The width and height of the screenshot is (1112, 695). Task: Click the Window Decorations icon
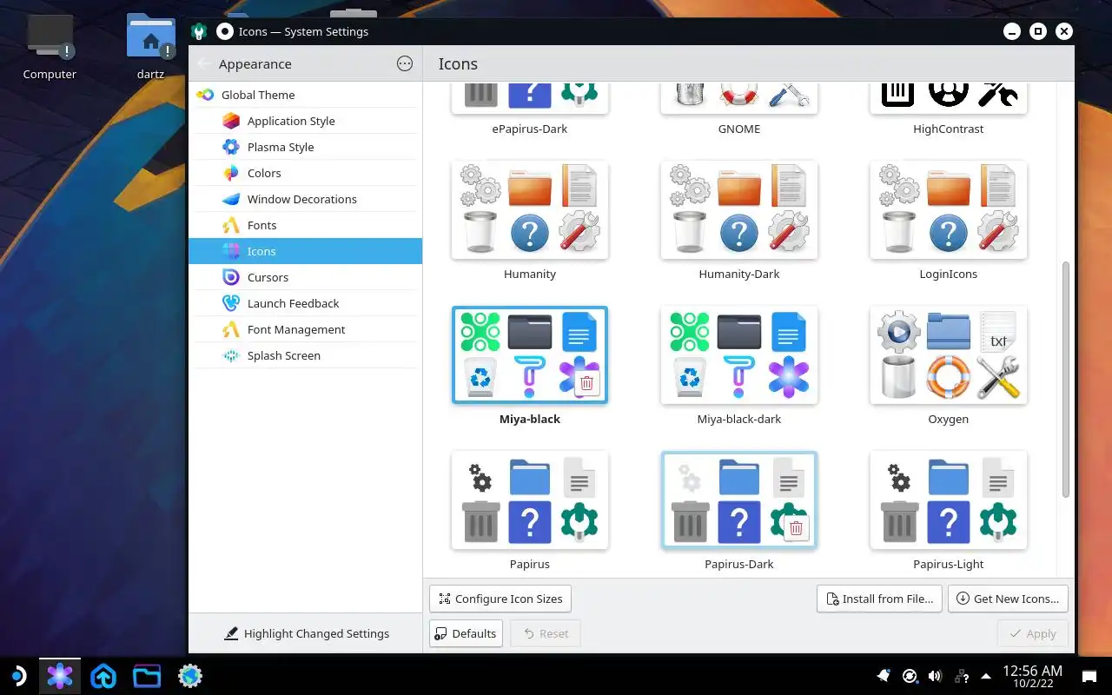point(230,199)
